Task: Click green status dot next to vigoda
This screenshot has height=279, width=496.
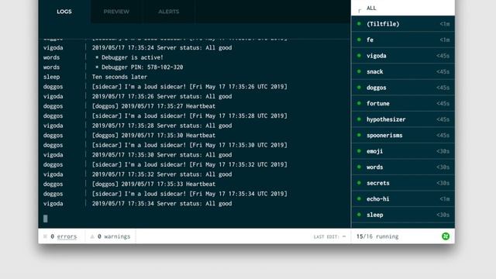Action: (359, 55)
